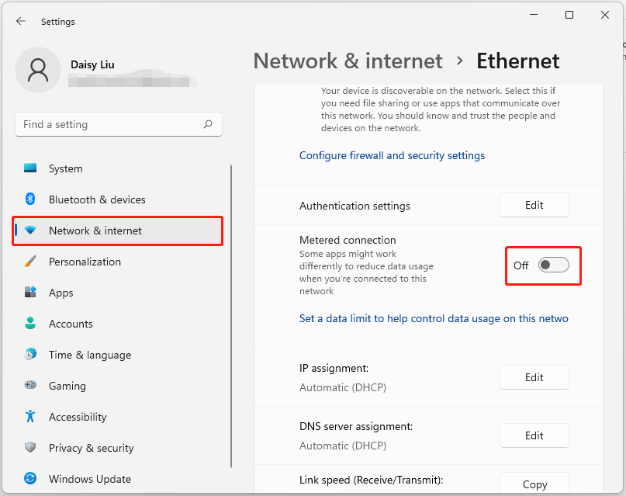Screen dimensions: 626x496
Task: Turn on the Metered connection toggle
Action: click(x=554, y=265)
